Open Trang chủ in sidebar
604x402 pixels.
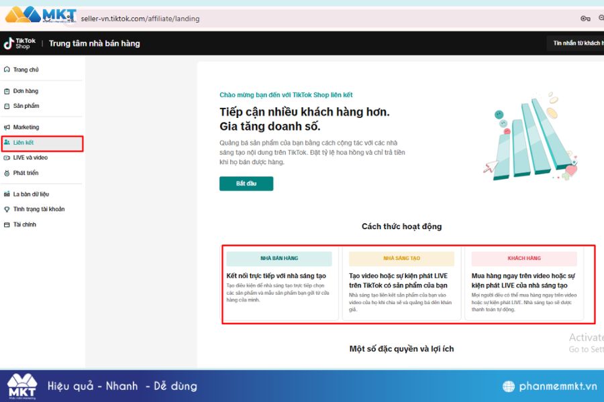click(26, 70)
